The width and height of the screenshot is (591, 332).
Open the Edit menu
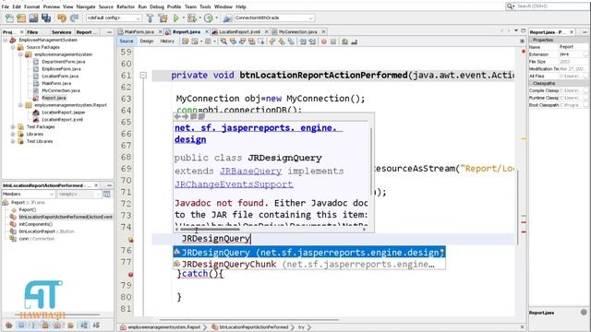point(17,6)
